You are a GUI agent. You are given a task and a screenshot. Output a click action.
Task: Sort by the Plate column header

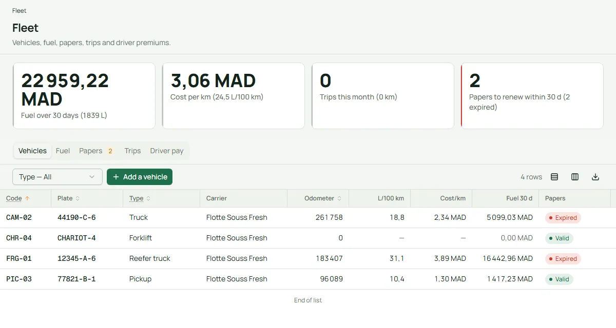coord(68,198)
